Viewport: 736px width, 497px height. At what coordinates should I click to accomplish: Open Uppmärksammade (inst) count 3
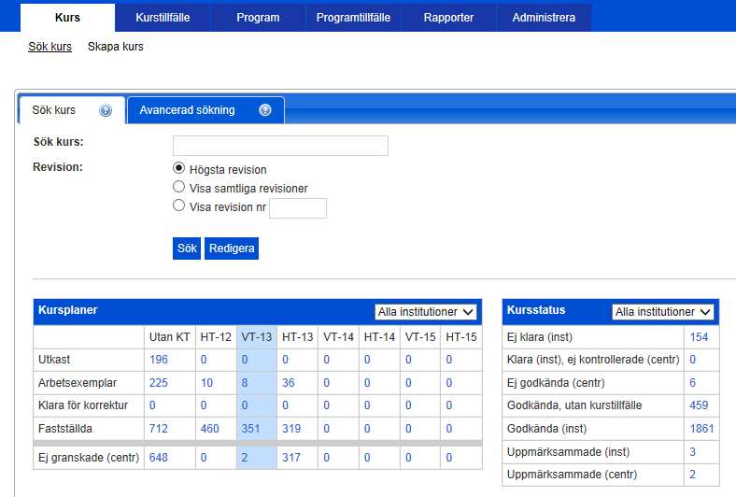click(693, 451)
